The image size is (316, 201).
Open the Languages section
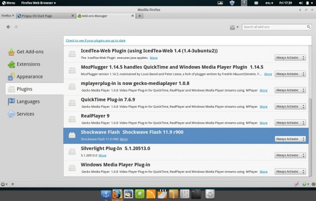[x=24, y=102]
